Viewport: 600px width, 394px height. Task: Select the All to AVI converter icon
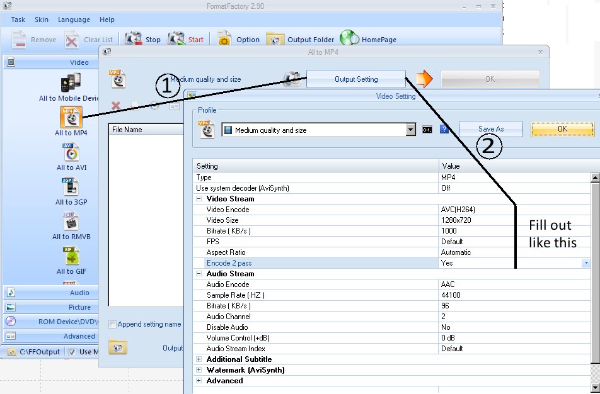point(71,152)
